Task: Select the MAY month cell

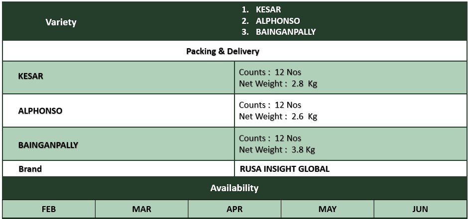Action: pos(328,209)
